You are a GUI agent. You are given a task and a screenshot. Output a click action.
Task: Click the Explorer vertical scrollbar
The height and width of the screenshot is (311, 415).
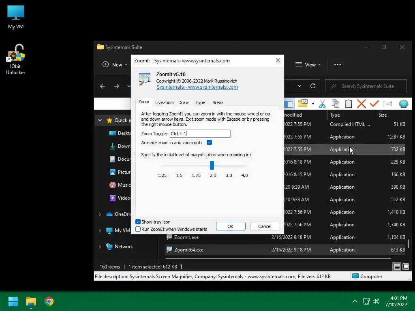pos(409,244)
